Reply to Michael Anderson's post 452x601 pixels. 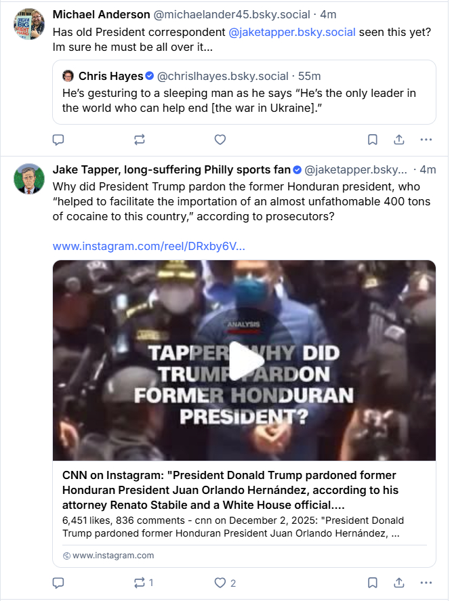click(x=58, y=140)
